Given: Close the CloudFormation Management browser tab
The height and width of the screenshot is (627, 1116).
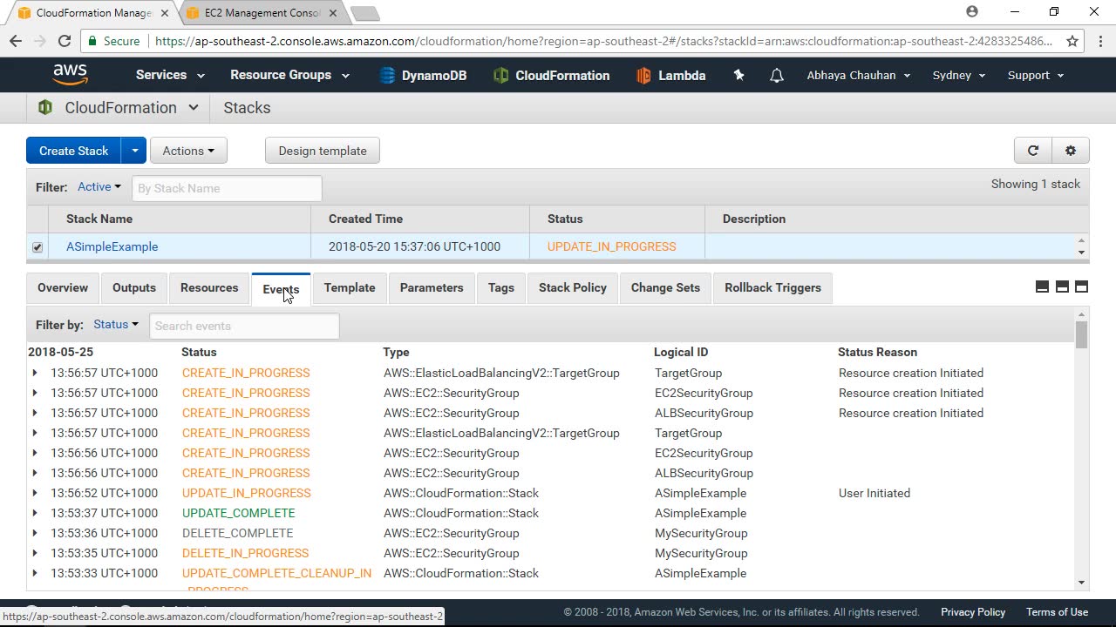Looking at the screenshot, I should click(165, 13).
